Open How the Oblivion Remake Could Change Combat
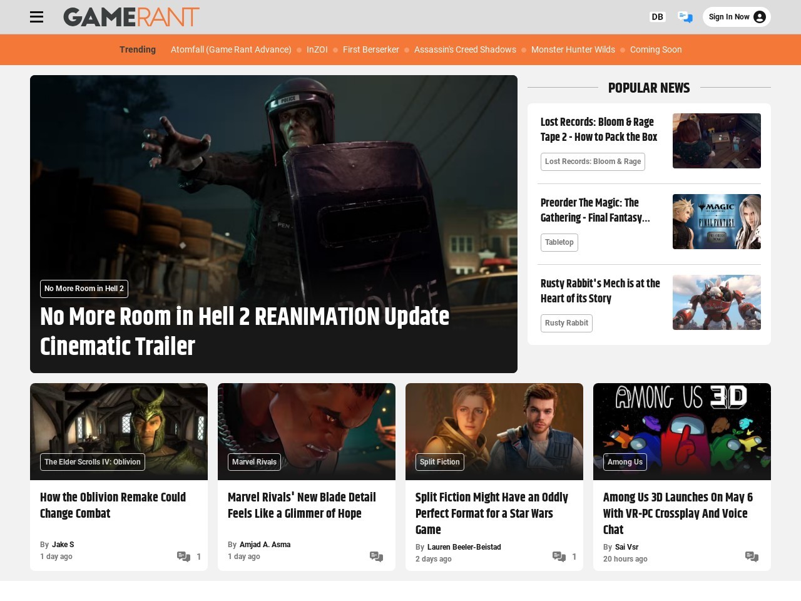801x601 pixels. pos(113,505)
